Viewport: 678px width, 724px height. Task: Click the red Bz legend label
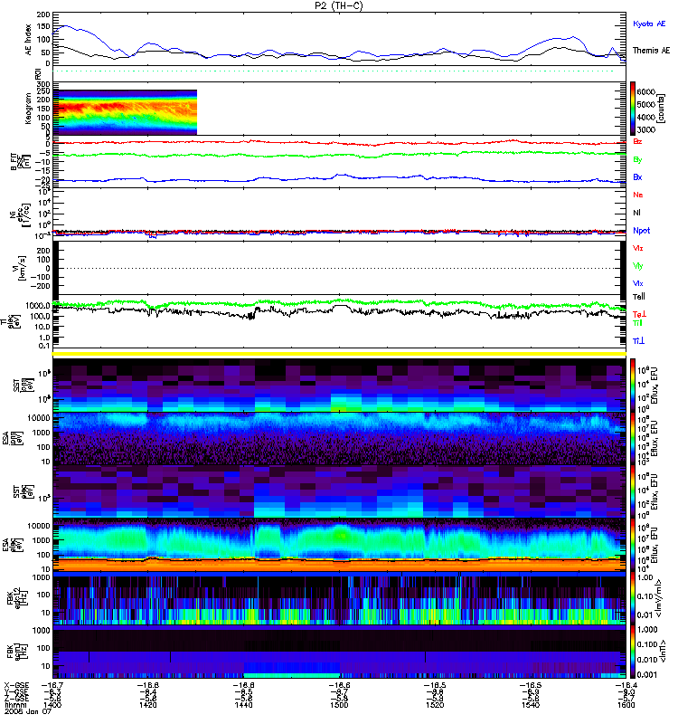(637, 142)
